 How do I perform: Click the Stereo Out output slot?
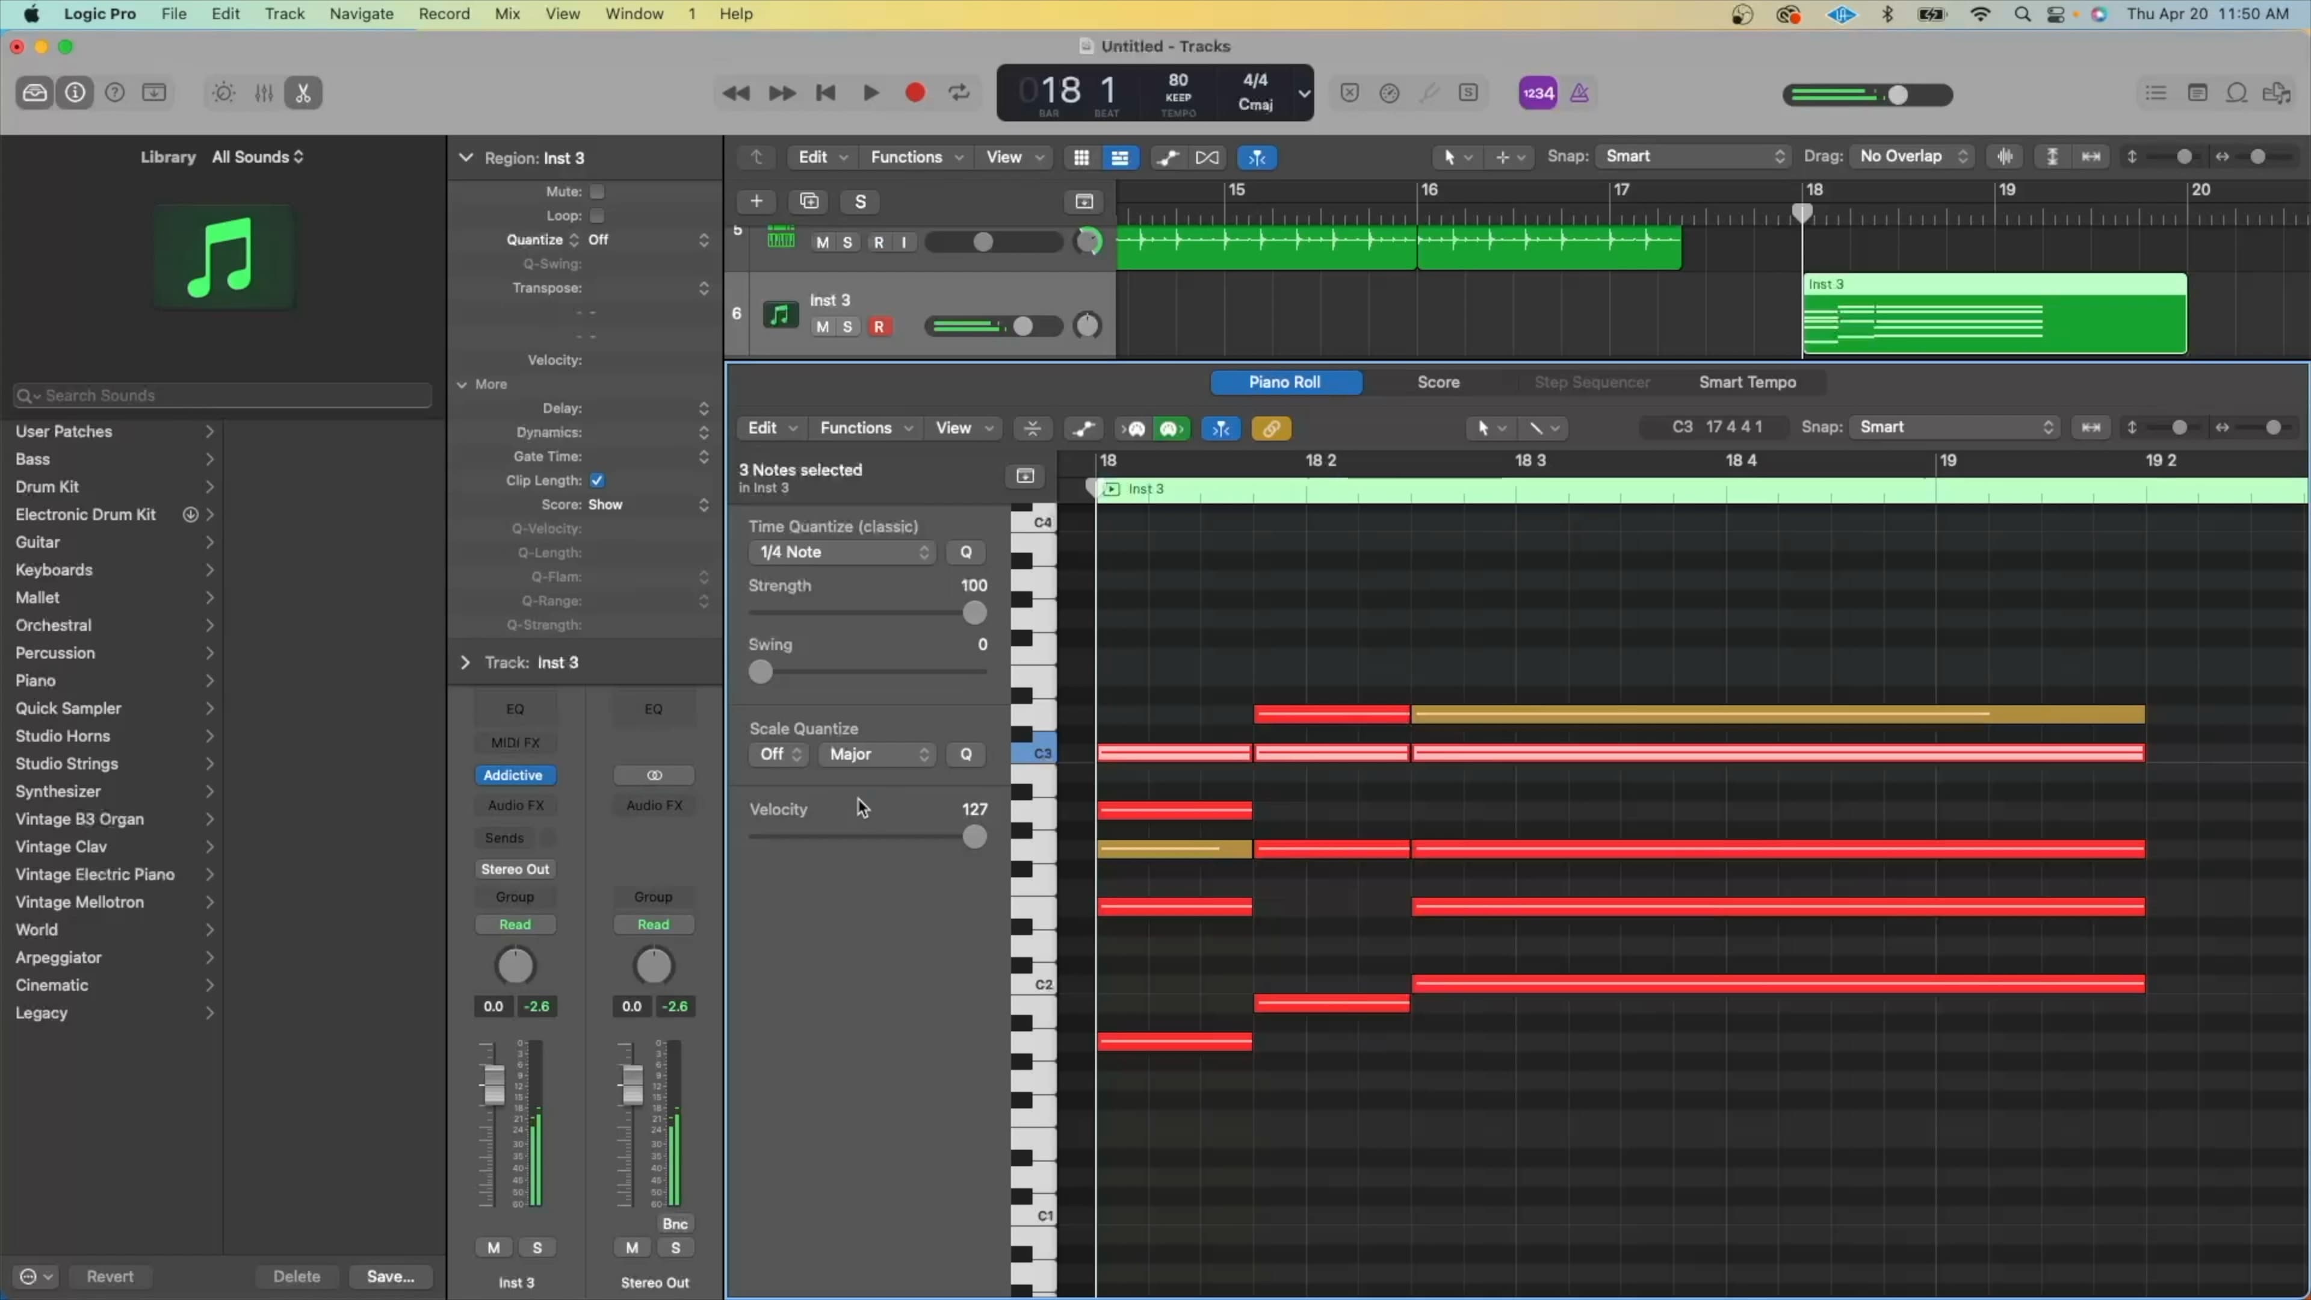[x=515, y=869]
